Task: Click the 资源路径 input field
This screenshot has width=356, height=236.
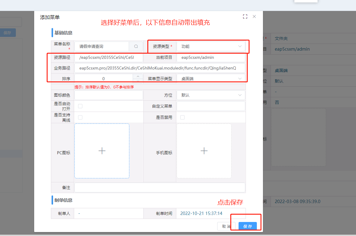Action: tap(109, 57)
